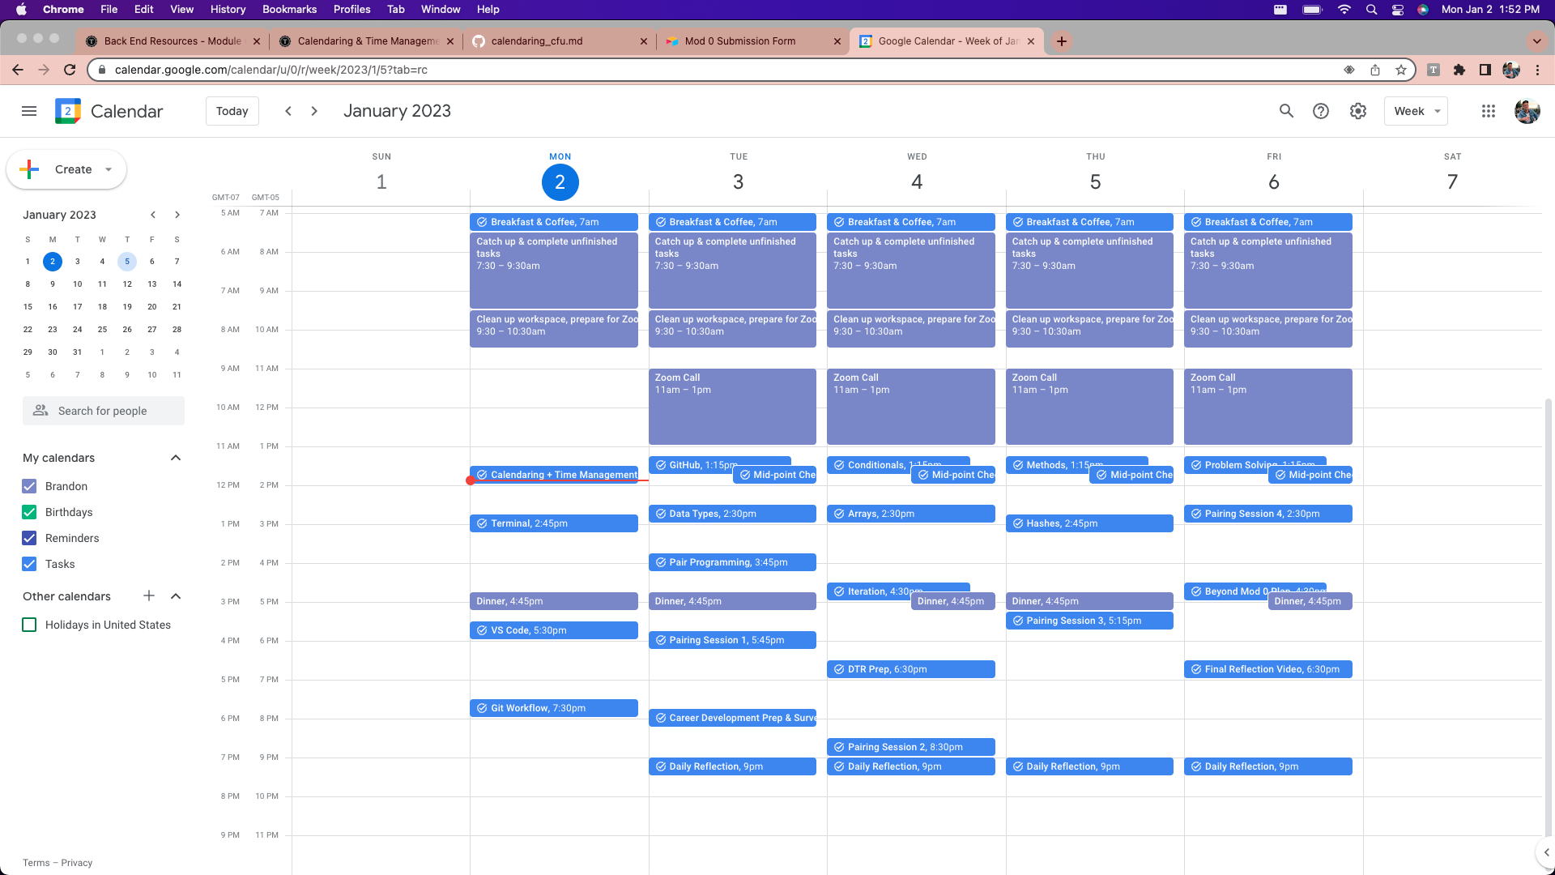
Task: Open Calendar settings with the gear icon
Action: pos(1358,111)
